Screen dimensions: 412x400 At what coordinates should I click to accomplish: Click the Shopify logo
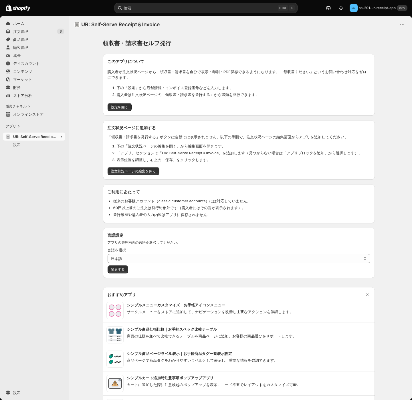coord(18,8)
